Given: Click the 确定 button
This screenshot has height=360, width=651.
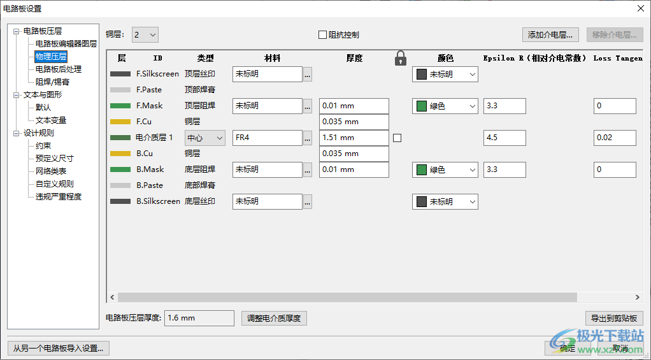Looking at the screenshot, I should tap(568, 349).
